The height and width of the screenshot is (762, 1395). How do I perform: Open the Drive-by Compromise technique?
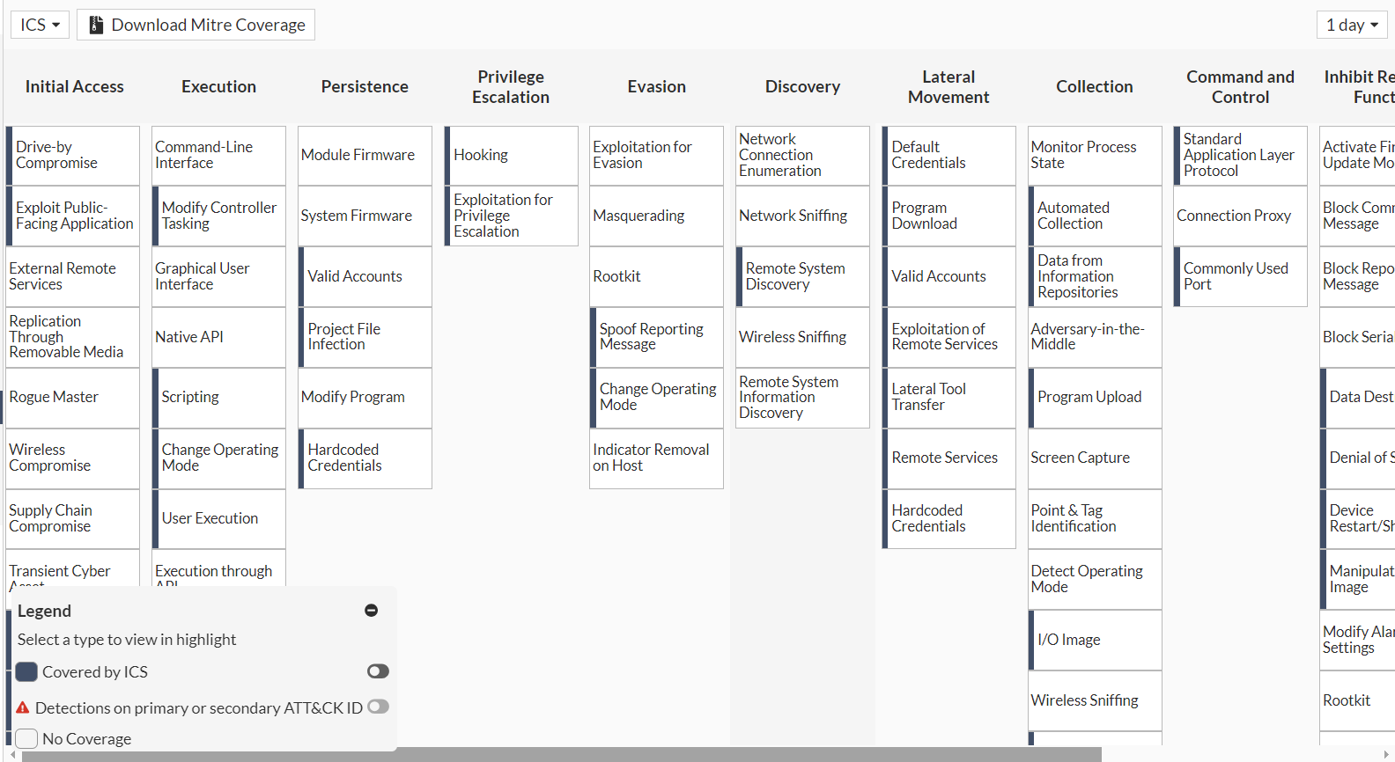pos(74,155)
